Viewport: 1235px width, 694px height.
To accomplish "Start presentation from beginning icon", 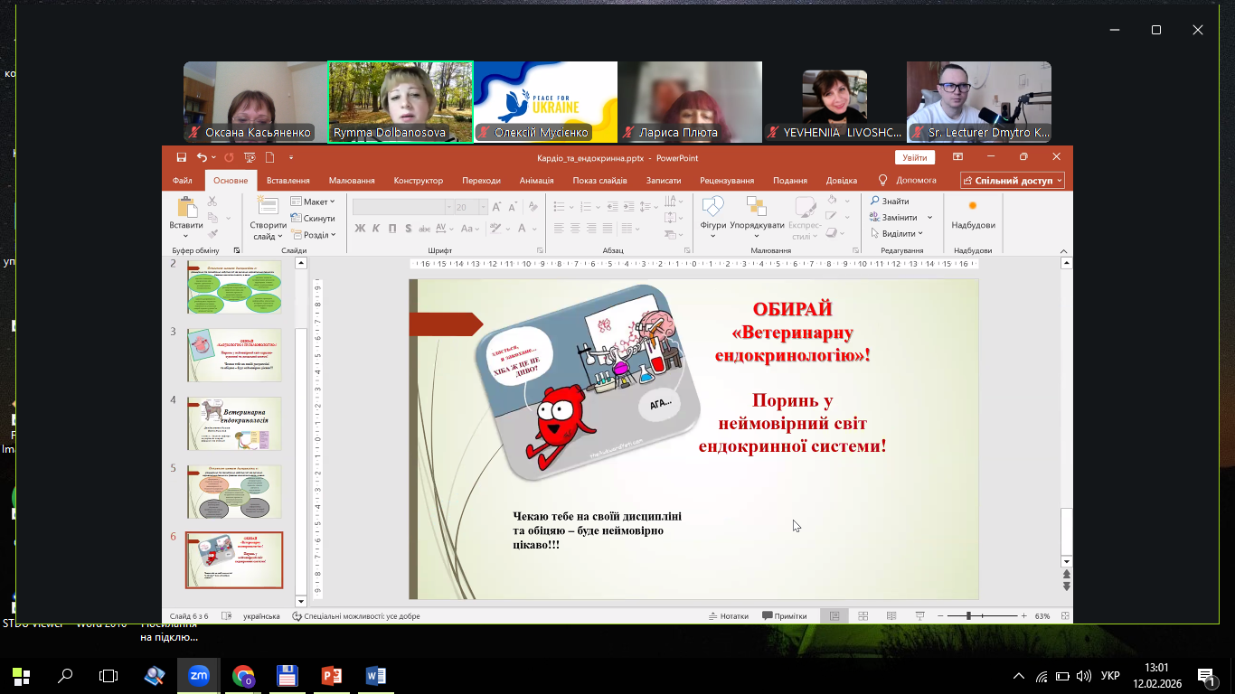I will click(x=250, y=157).
